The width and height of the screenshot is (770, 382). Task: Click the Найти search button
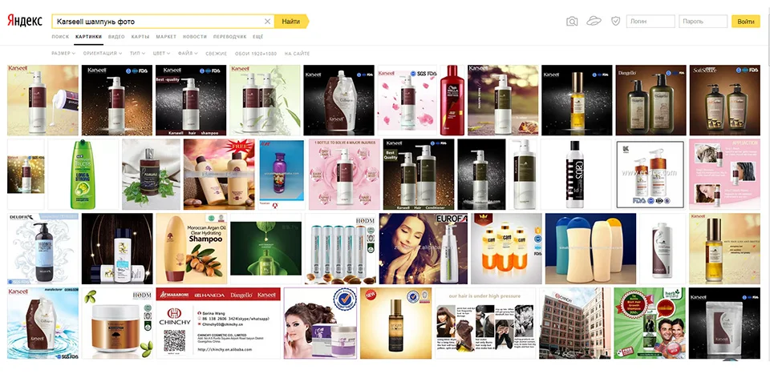click(x=291, y=22)
